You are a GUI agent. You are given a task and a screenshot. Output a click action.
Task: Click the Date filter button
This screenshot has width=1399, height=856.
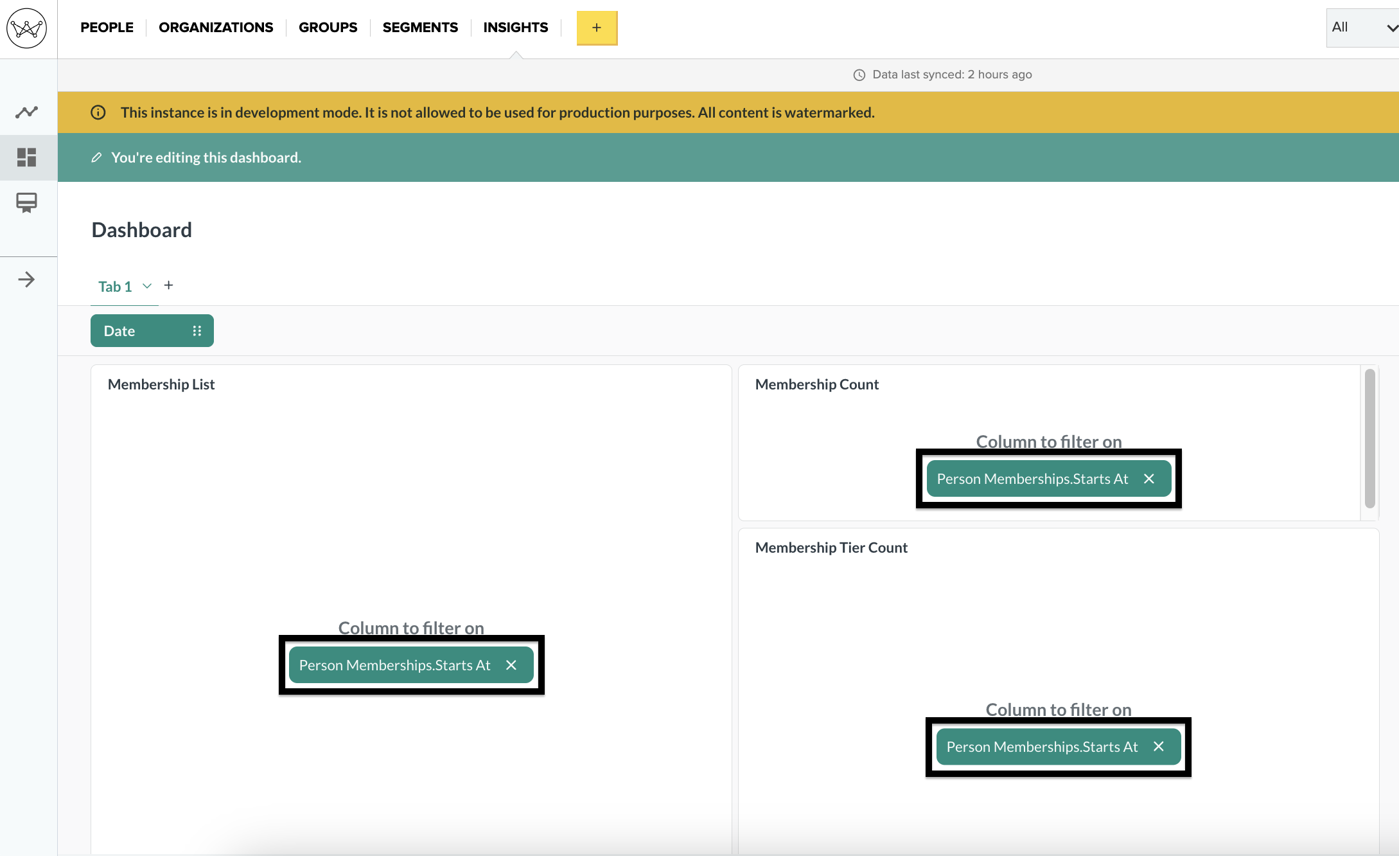[x=152, y=331]
